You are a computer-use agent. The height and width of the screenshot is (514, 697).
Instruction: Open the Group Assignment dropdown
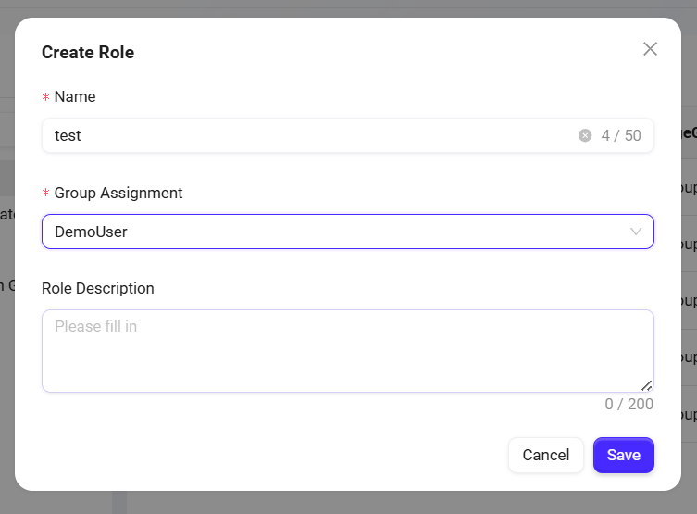tap(347, 232)
